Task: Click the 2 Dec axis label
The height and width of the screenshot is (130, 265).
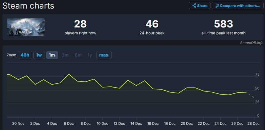Action: [x=35, y=124]
